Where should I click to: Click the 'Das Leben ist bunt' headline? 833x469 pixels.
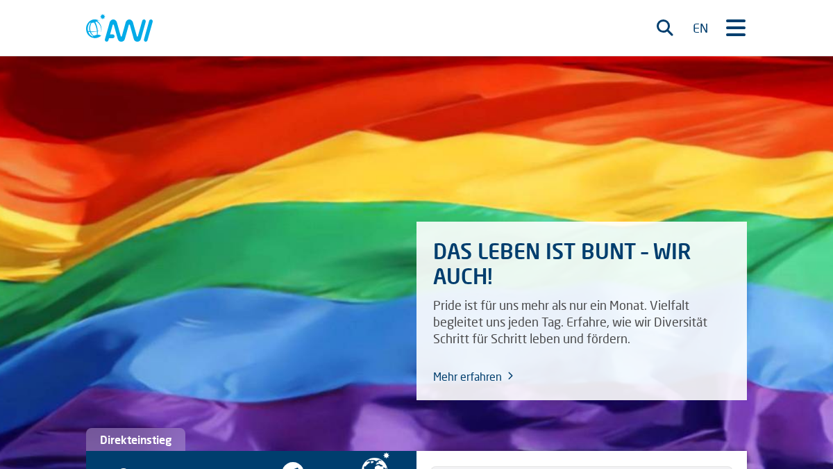(562, 263)
